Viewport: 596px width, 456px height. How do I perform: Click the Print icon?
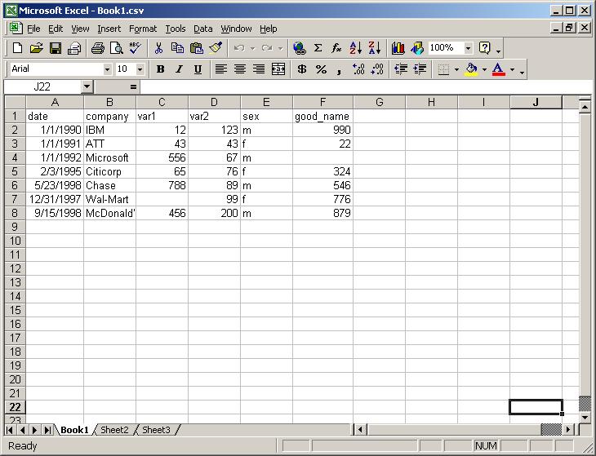(98, 48)
